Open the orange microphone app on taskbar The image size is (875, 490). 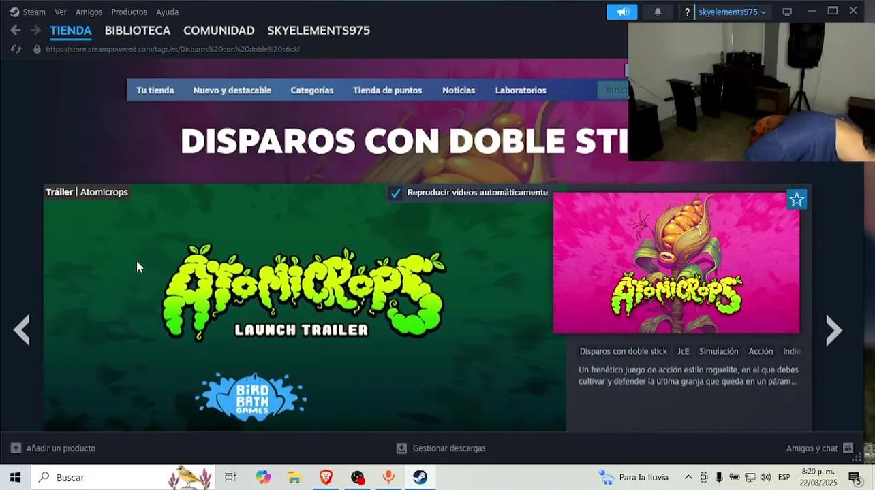(x=388, y=477)
